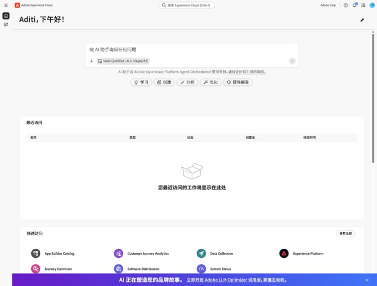Open System Status icon
This screenshot has width=377, height=286.
pyautogui.click(x=201, y=269)
